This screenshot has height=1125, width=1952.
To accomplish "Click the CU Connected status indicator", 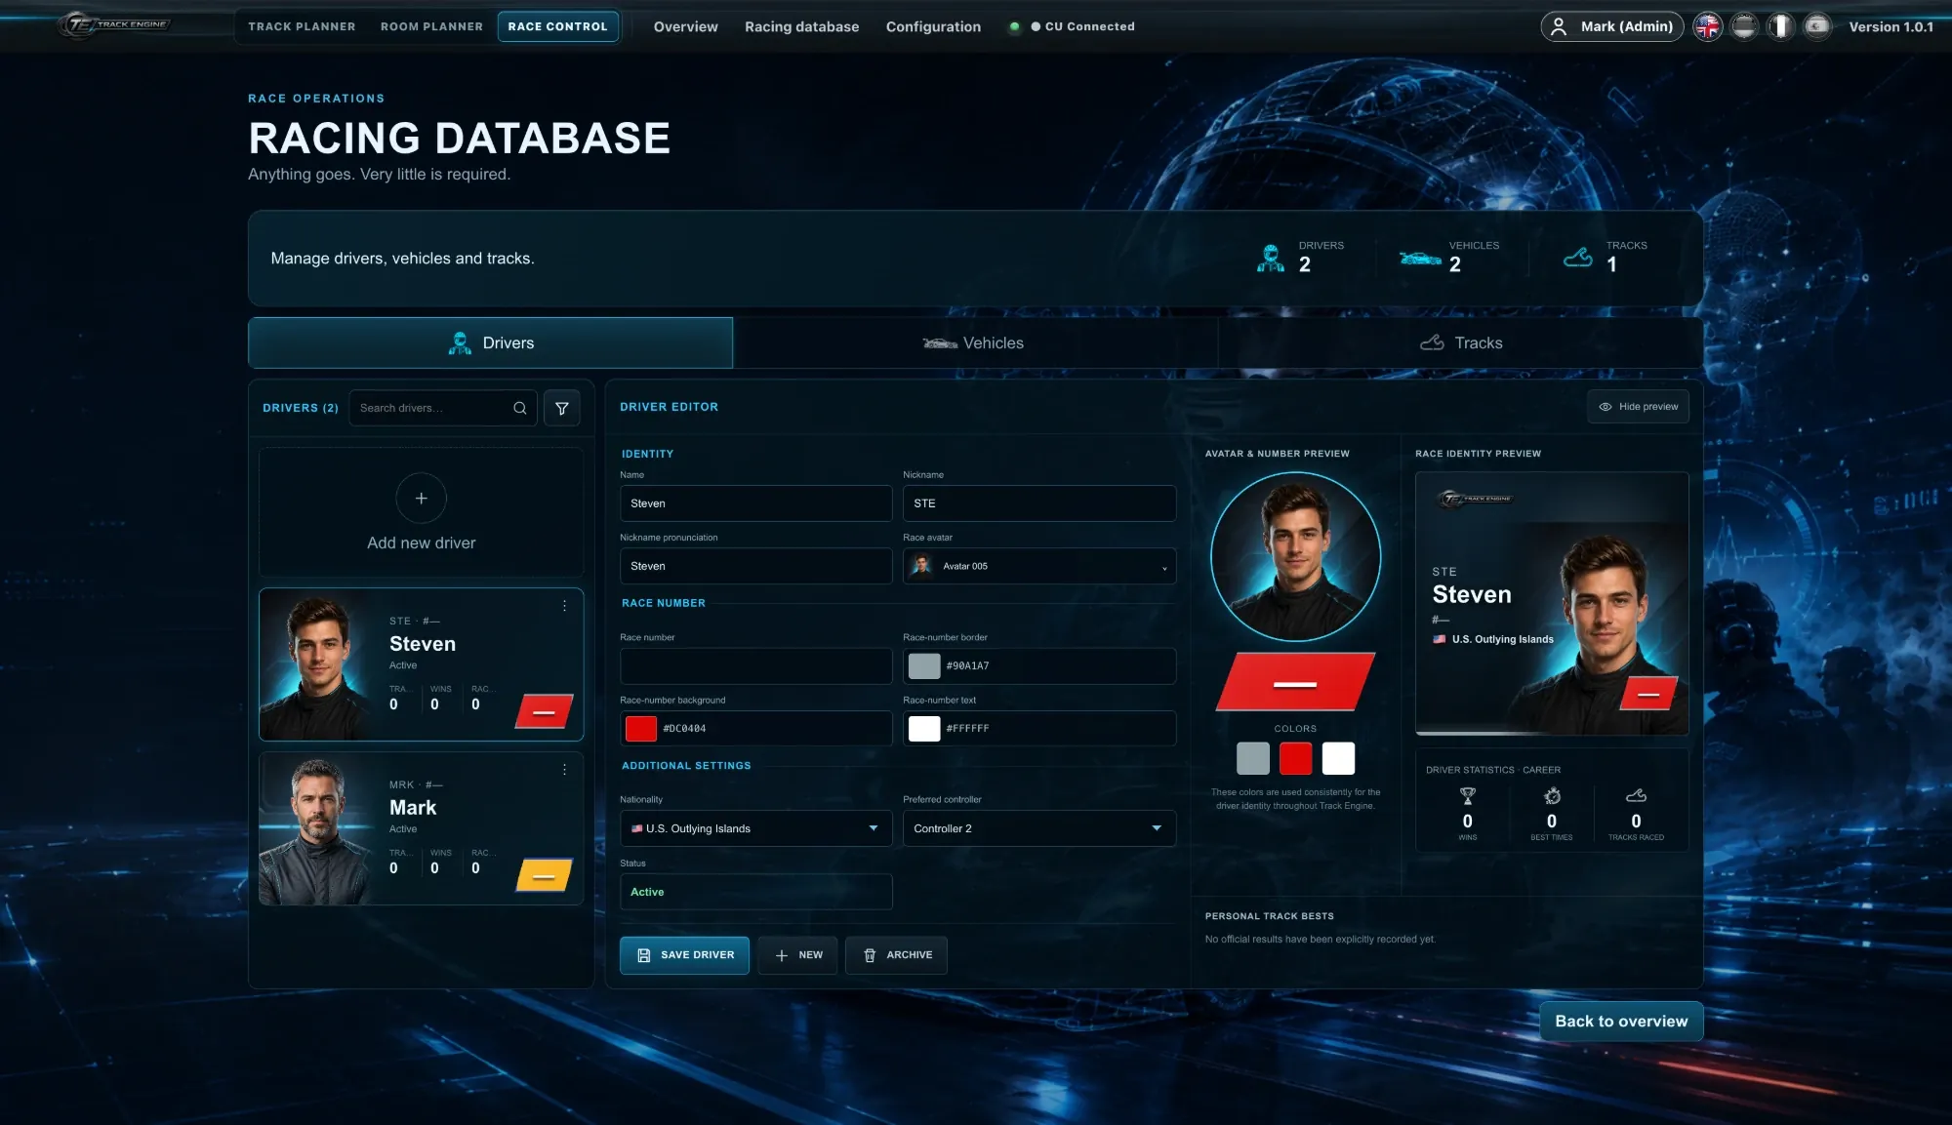I will (x=1074, y=26).
